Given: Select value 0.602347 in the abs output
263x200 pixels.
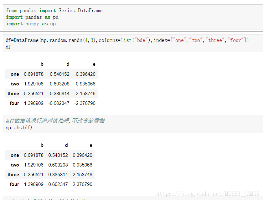Looking at the screenshot, I should (58, 184).
